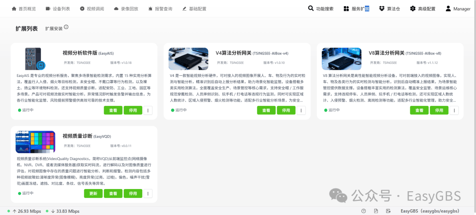Click the pencil icon beside 基础配置
Viewport: 476px width, 215px height.
coord(185,9)
